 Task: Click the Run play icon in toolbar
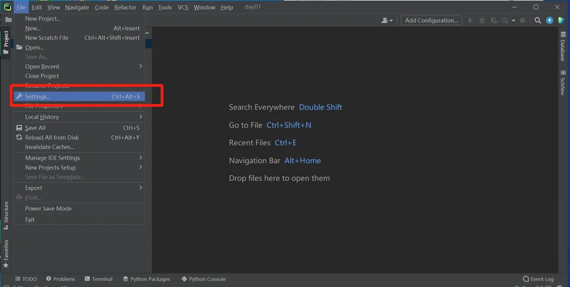coord(470,21)
